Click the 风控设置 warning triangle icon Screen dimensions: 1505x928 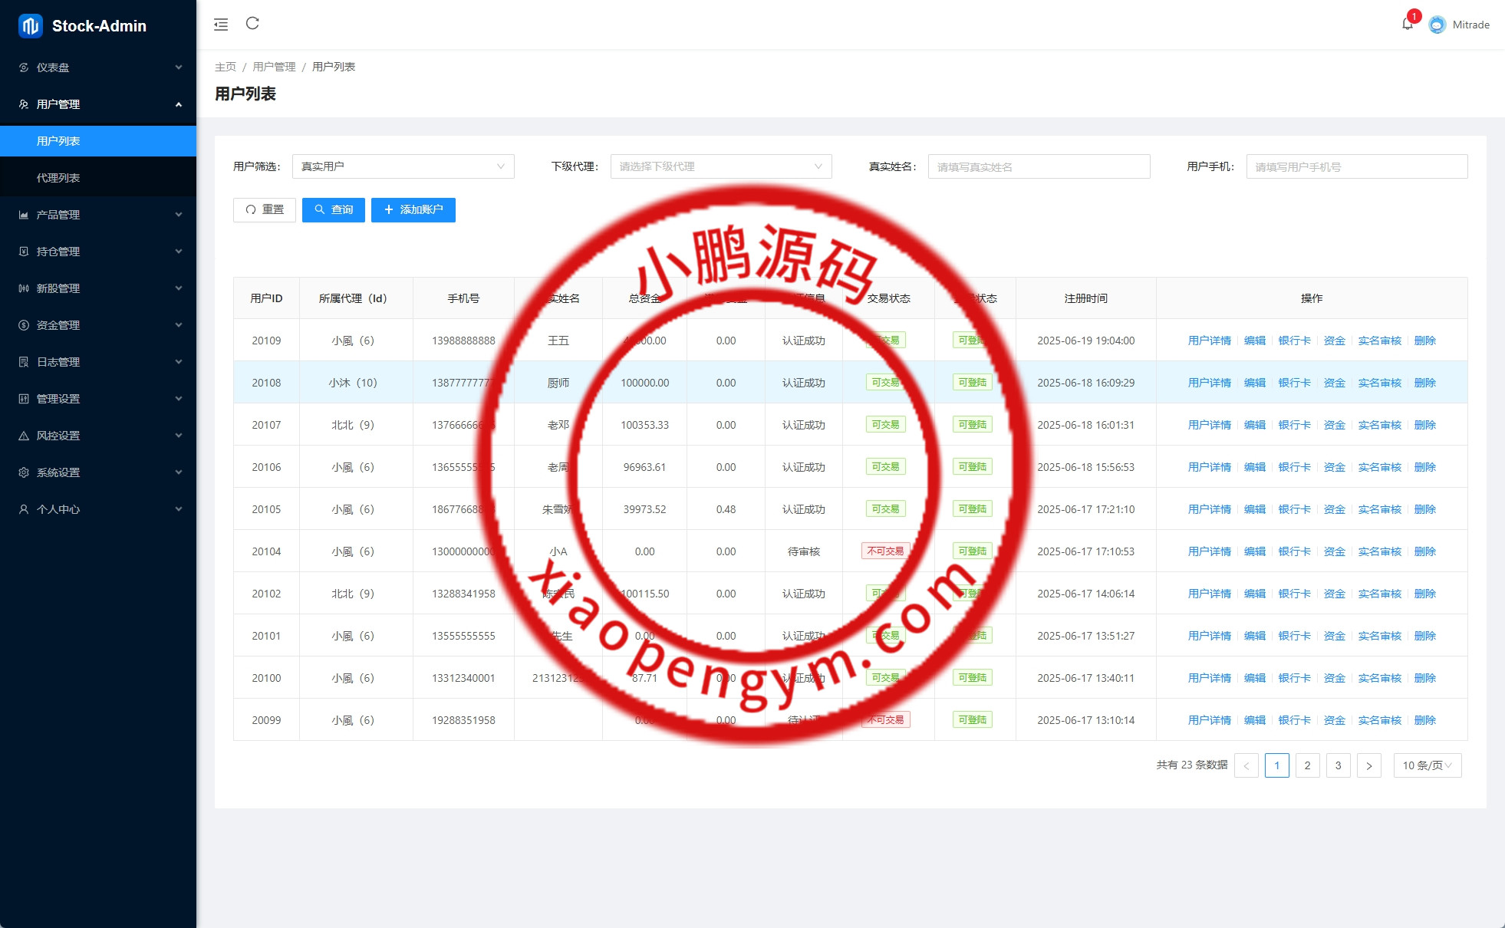(x=24, y=436)
